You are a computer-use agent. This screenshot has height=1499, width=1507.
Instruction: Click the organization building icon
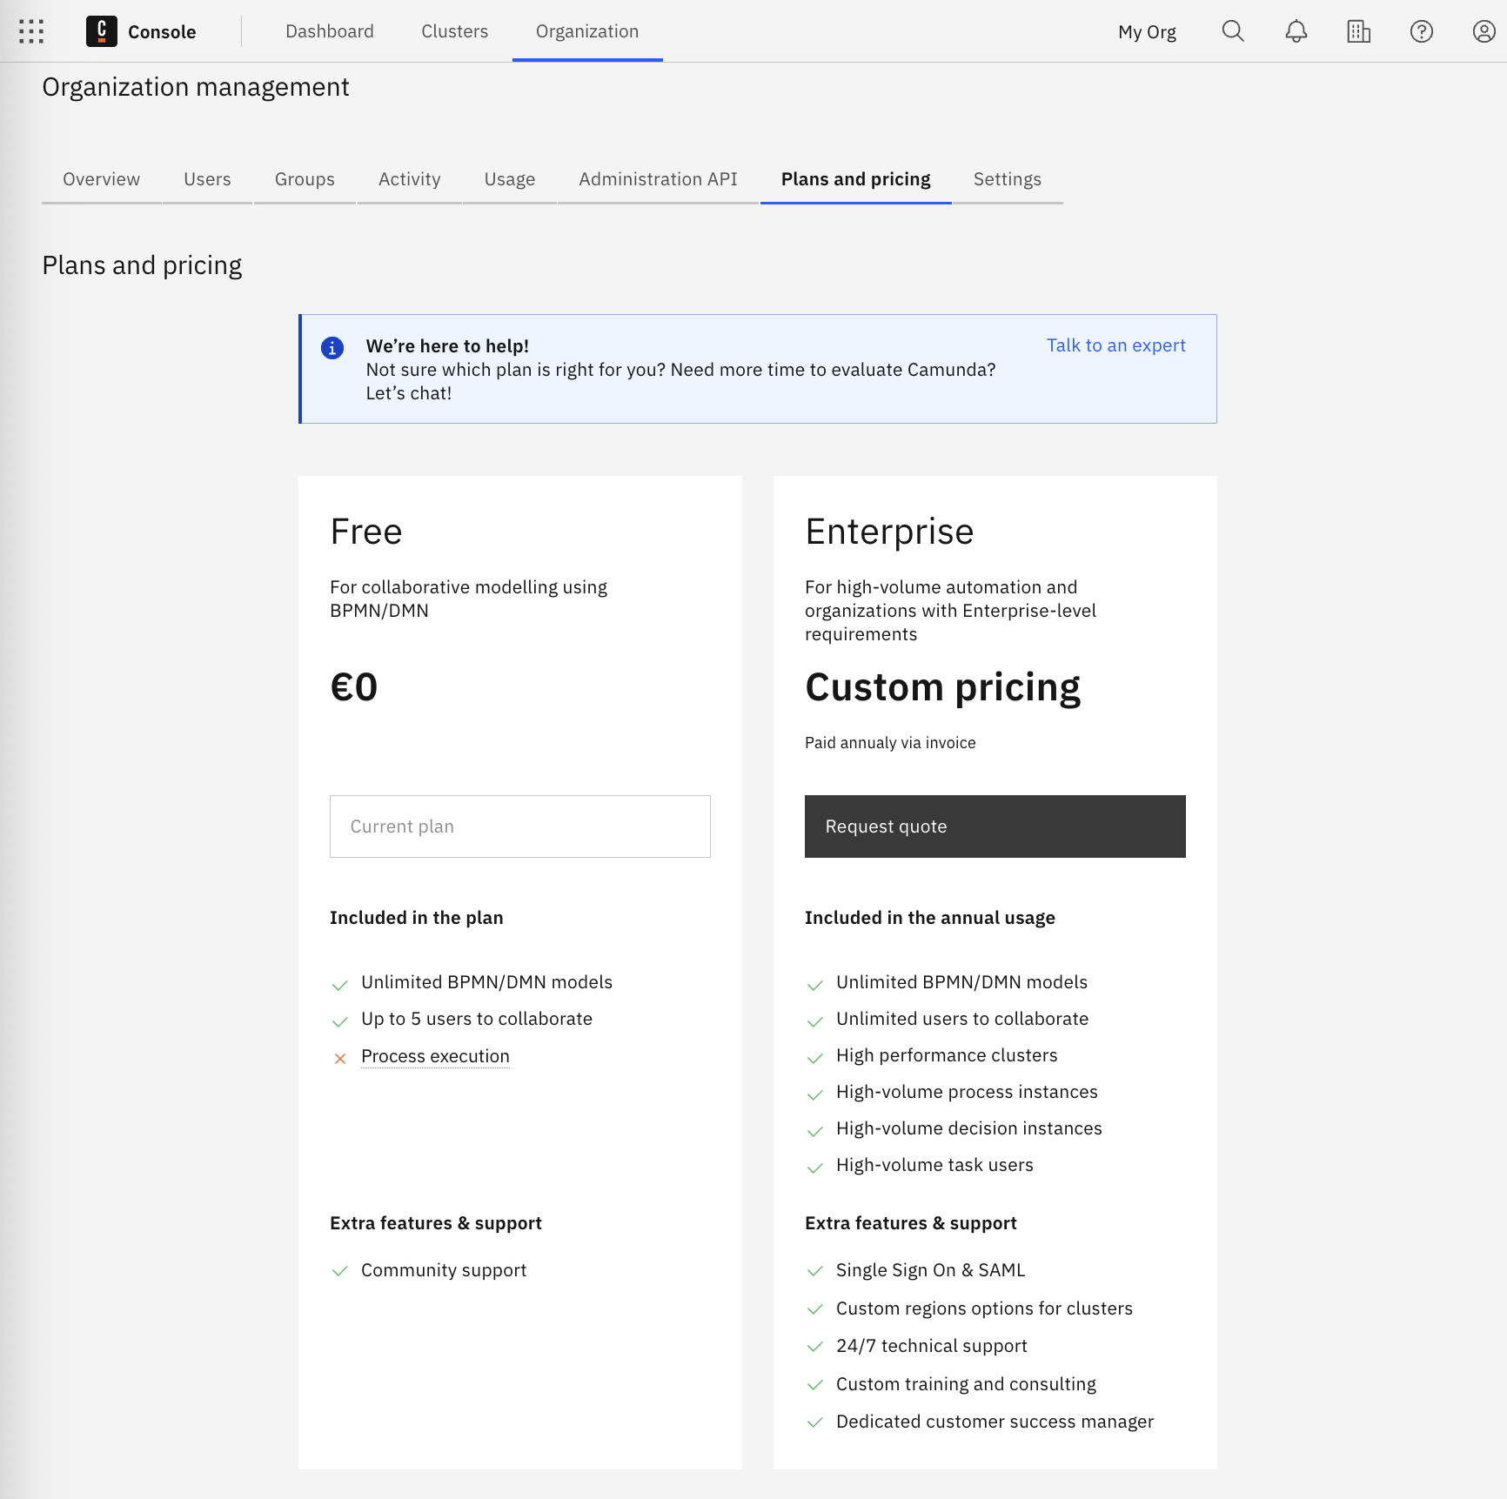[1358, 31]
